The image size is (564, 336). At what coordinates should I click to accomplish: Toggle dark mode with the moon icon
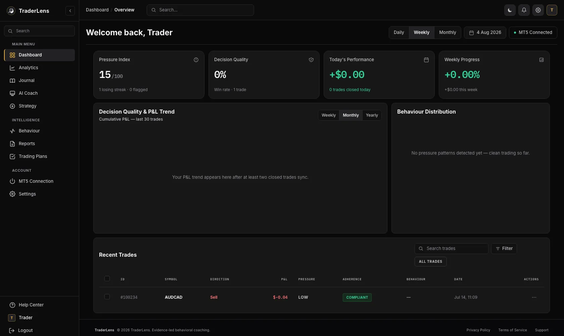tap(510, 10)
